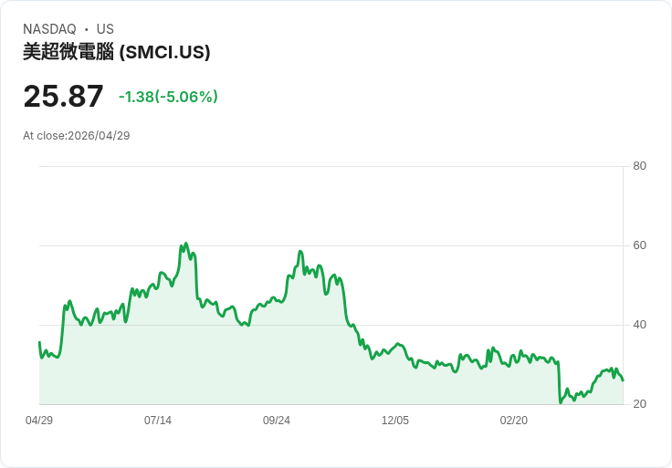Click the NASDAQ exchange label
The width and height of the screenshot is (672, 468).
tap(49, 29)
